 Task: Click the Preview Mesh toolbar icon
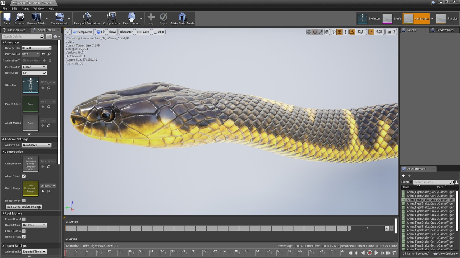pyautogui.click(x=36, y=19)
